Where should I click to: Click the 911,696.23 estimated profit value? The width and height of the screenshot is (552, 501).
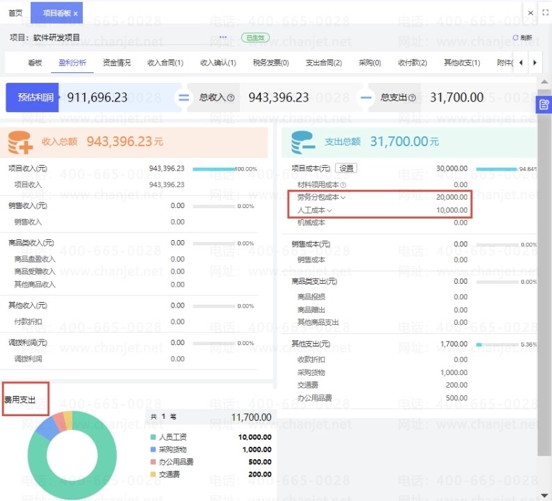(97, 97)
